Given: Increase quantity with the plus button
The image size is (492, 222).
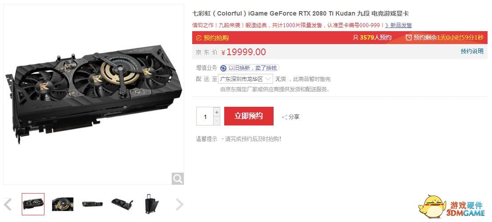Looking at the screenshot, I should coord(217,112).
